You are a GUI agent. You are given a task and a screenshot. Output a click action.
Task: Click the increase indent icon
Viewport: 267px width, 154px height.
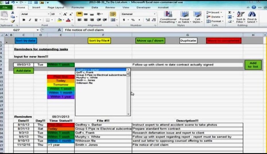coord(105,20)
